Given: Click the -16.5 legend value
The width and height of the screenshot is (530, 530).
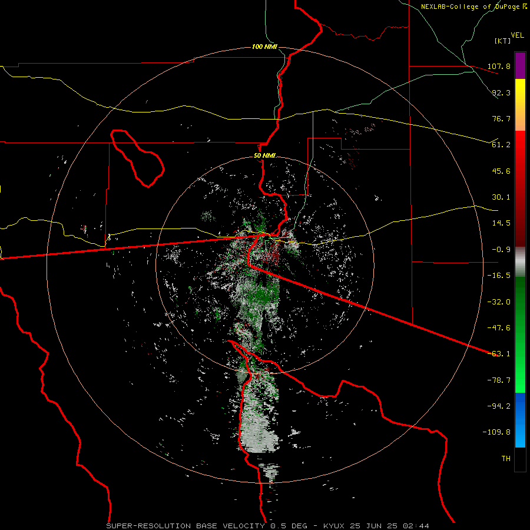Looking at the screenshot, I should pos(499,276).
